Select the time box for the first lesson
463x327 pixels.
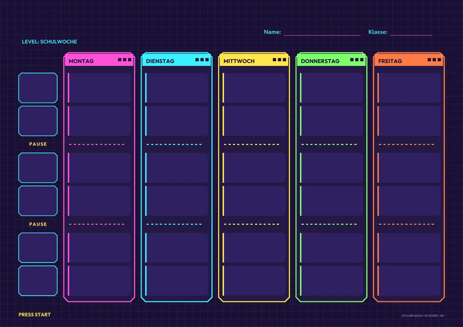click(x=38, y=88)
